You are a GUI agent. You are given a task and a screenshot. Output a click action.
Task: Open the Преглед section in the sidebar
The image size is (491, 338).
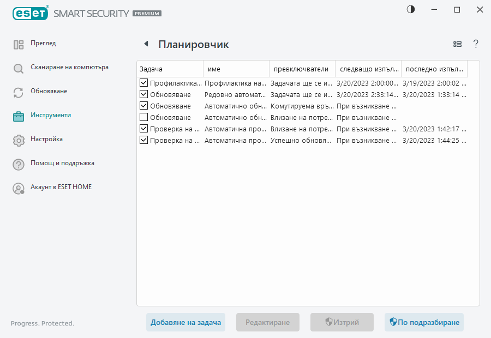click(43, 43)
